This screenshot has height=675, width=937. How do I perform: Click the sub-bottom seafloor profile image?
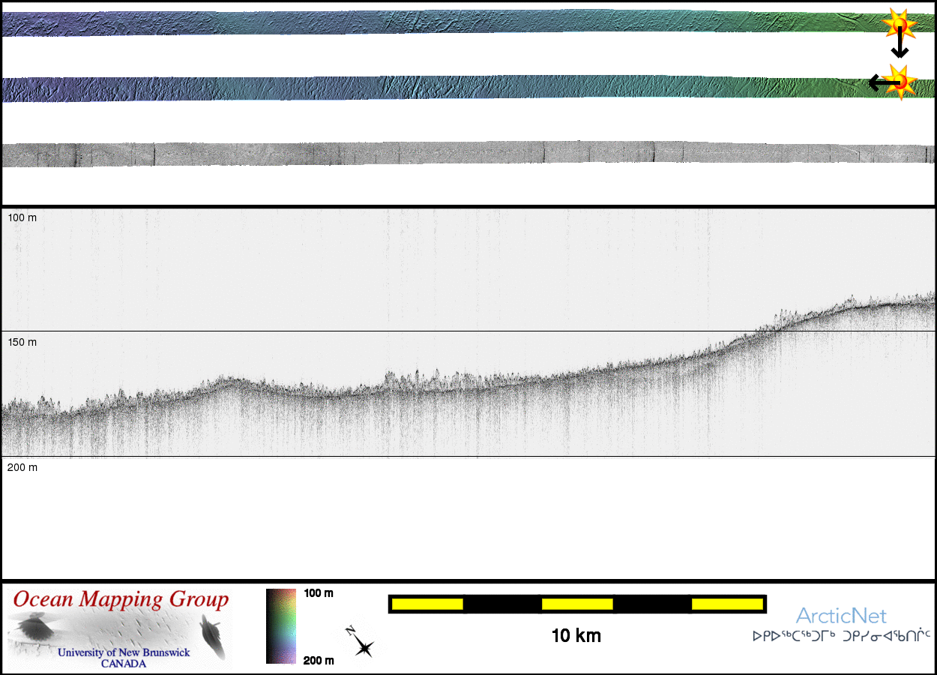click(x=468, y=375)
